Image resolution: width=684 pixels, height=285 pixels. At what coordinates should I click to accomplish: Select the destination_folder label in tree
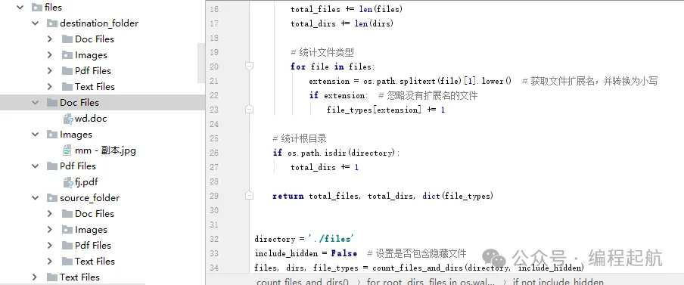coord(99,23)
